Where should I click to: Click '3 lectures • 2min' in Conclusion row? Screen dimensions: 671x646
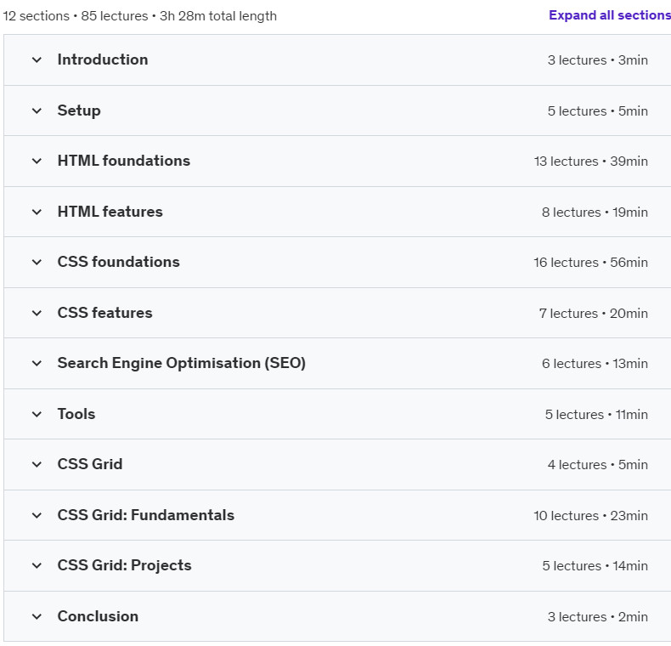point(597,616)
